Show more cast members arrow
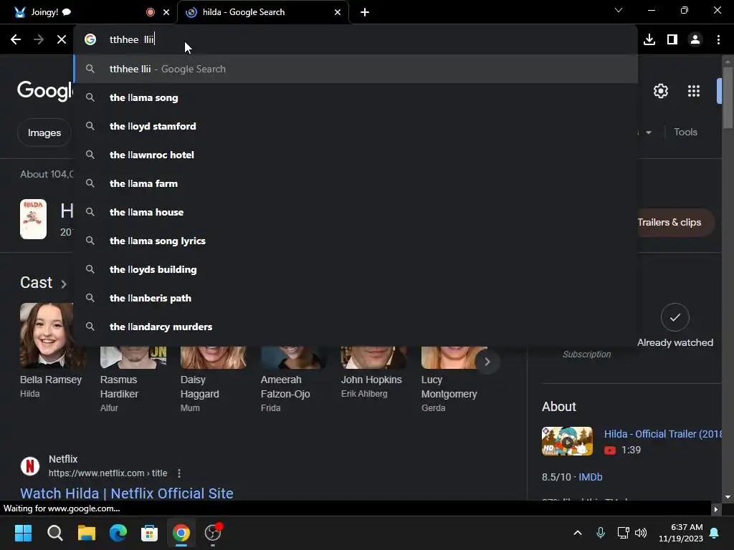 [487, 362]
